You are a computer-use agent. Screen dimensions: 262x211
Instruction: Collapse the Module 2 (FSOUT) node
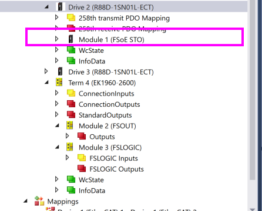coord(57,125)
